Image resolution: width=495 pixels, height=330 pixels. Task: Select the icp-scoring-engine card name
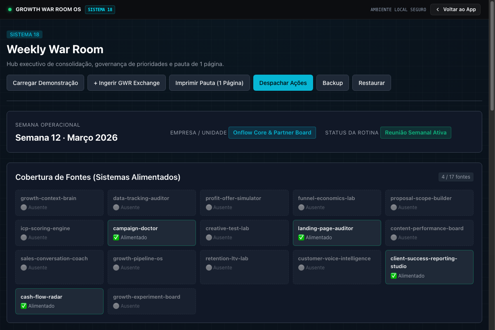point(45,229)
